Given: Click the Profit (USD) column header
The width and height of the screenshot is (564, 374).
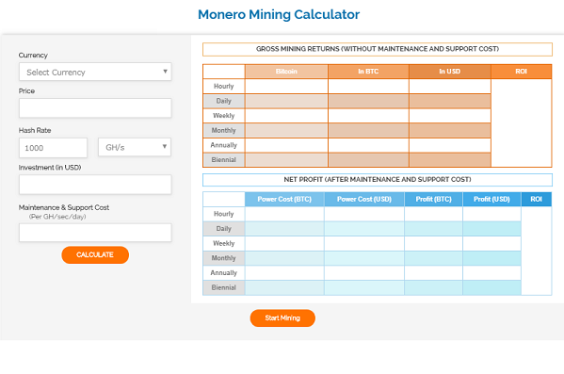Looking at the screenshot, I should pos(491,199).
